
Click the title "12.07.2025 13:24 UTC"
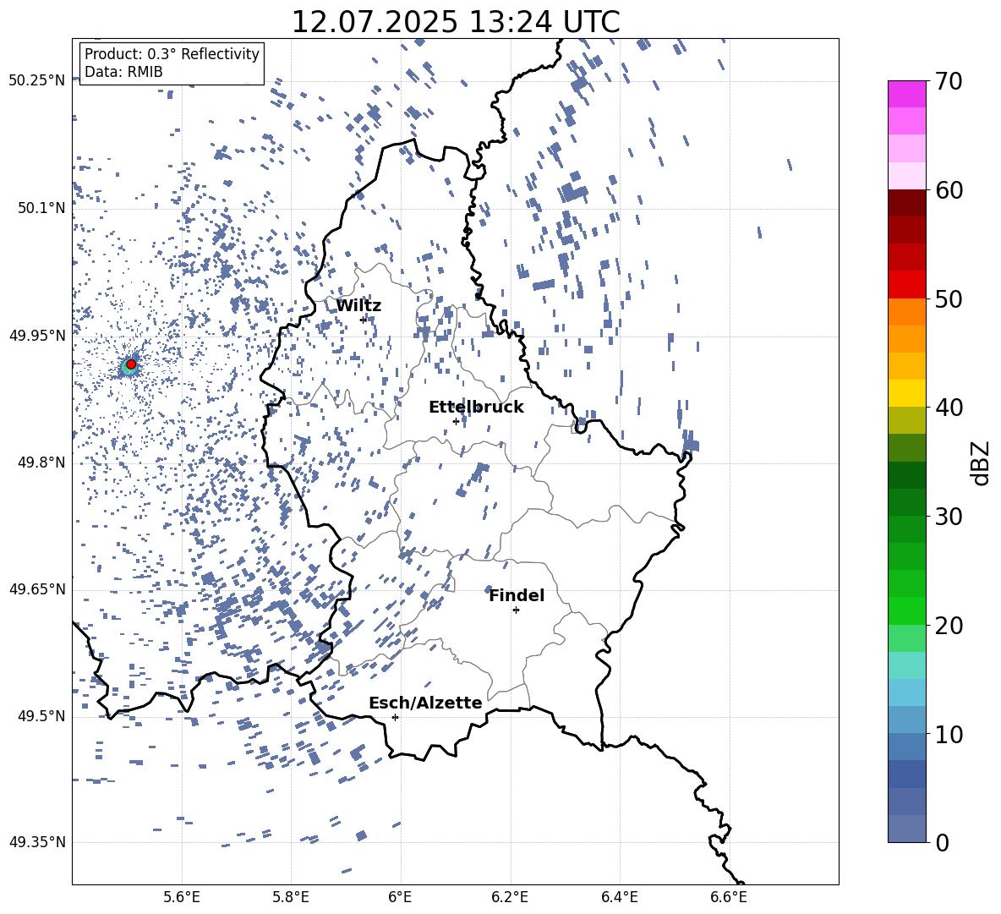pyautogui.click(x=455, y=22)
